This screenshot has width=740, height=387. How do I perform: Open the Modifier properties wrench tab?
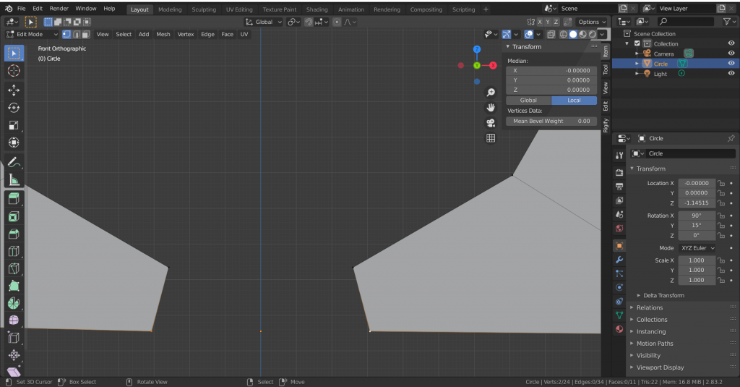[x=619, y=260]
